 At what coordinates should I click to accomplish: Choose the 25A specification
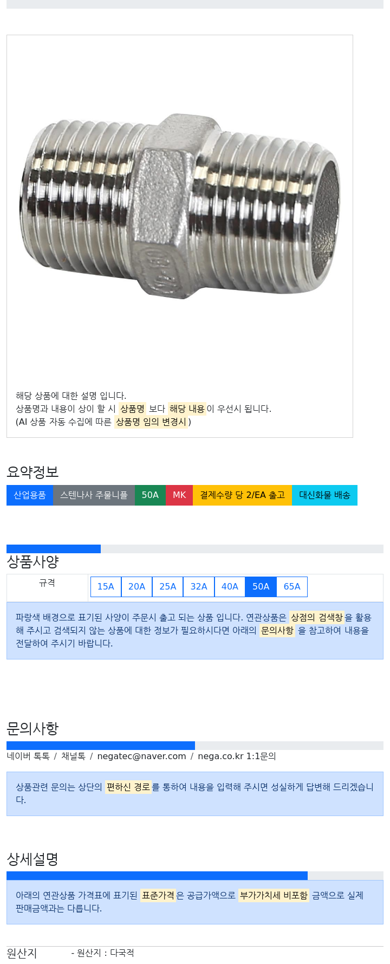coord(168,586)
